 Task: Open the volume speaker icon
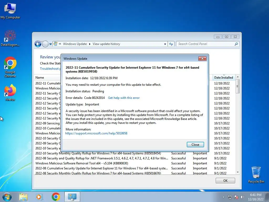(x=242, y=197)
